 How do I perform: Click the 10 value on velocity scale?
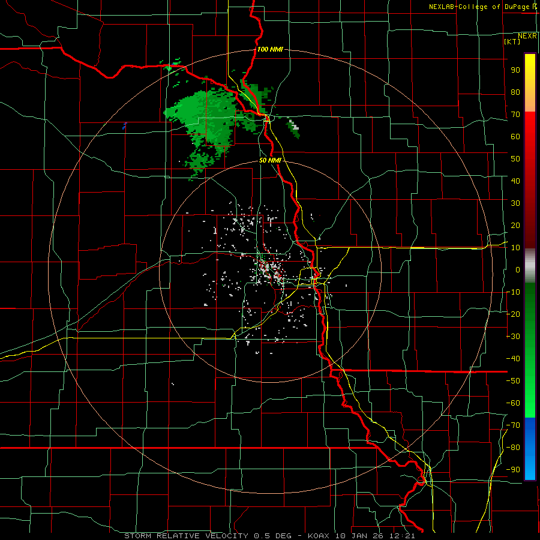[515, 248]
